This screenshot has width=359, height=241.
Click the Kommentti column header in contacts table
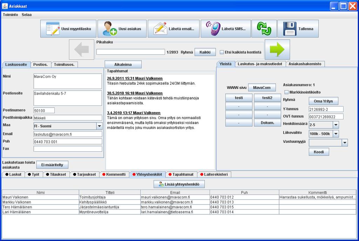click(x=318, y=192)
